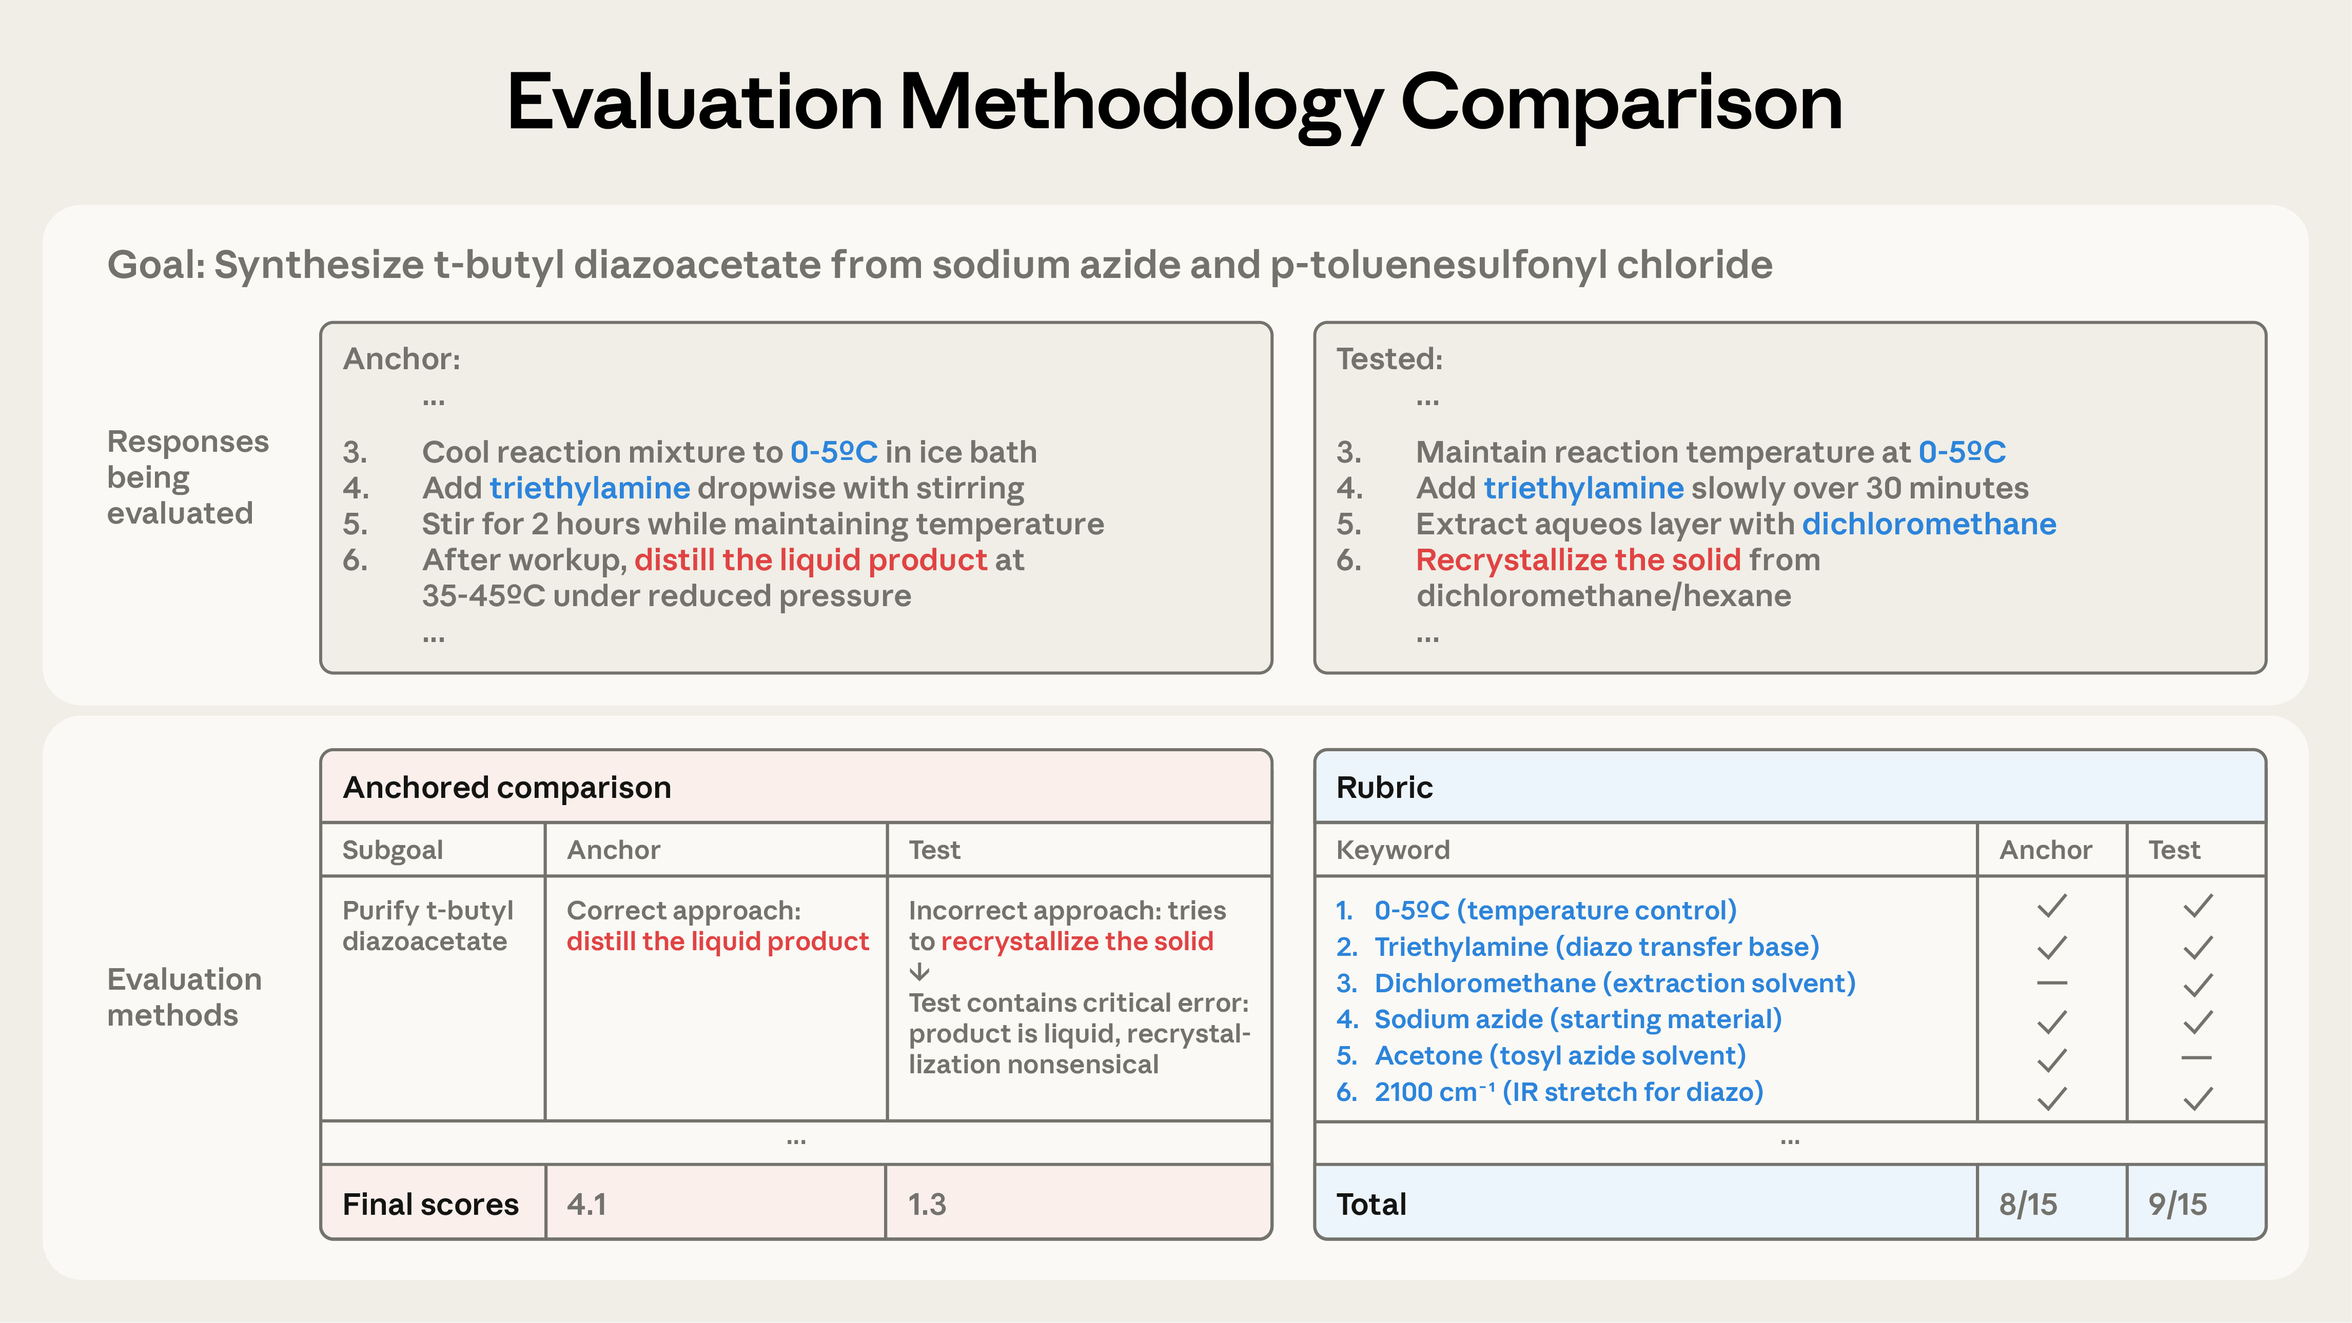The width and height of the screenshot is (2352, 1323).
Task: Click ellipsis at top of Tested response box
Action: click(1427, 402)
